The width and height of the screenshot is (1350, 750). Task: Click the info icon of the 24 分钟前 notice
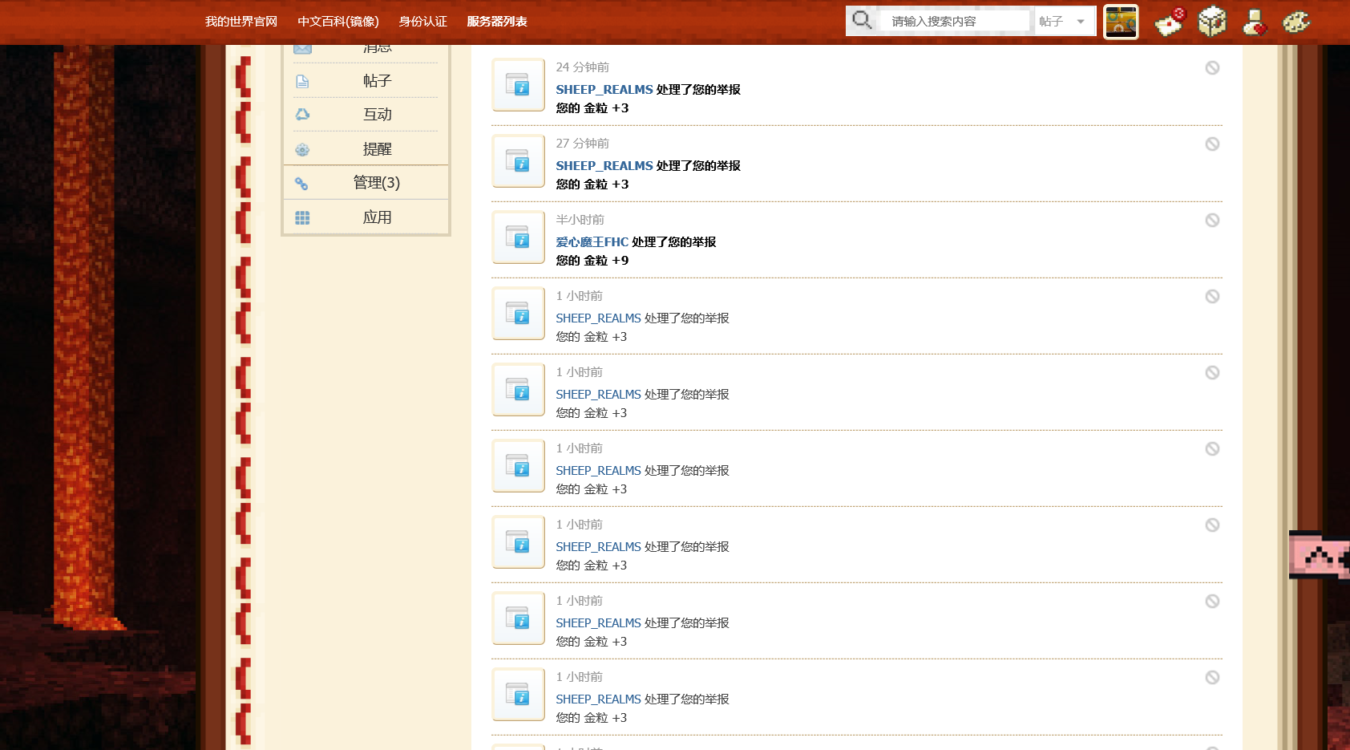[x=519, y=84]
